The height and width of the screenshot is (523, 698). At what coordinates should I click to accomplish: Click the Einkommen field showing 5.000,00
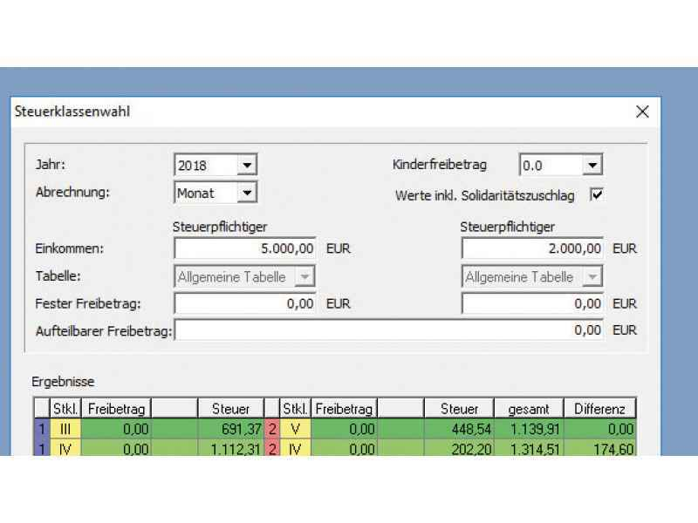pyautogui.click(x=247, y=248)
